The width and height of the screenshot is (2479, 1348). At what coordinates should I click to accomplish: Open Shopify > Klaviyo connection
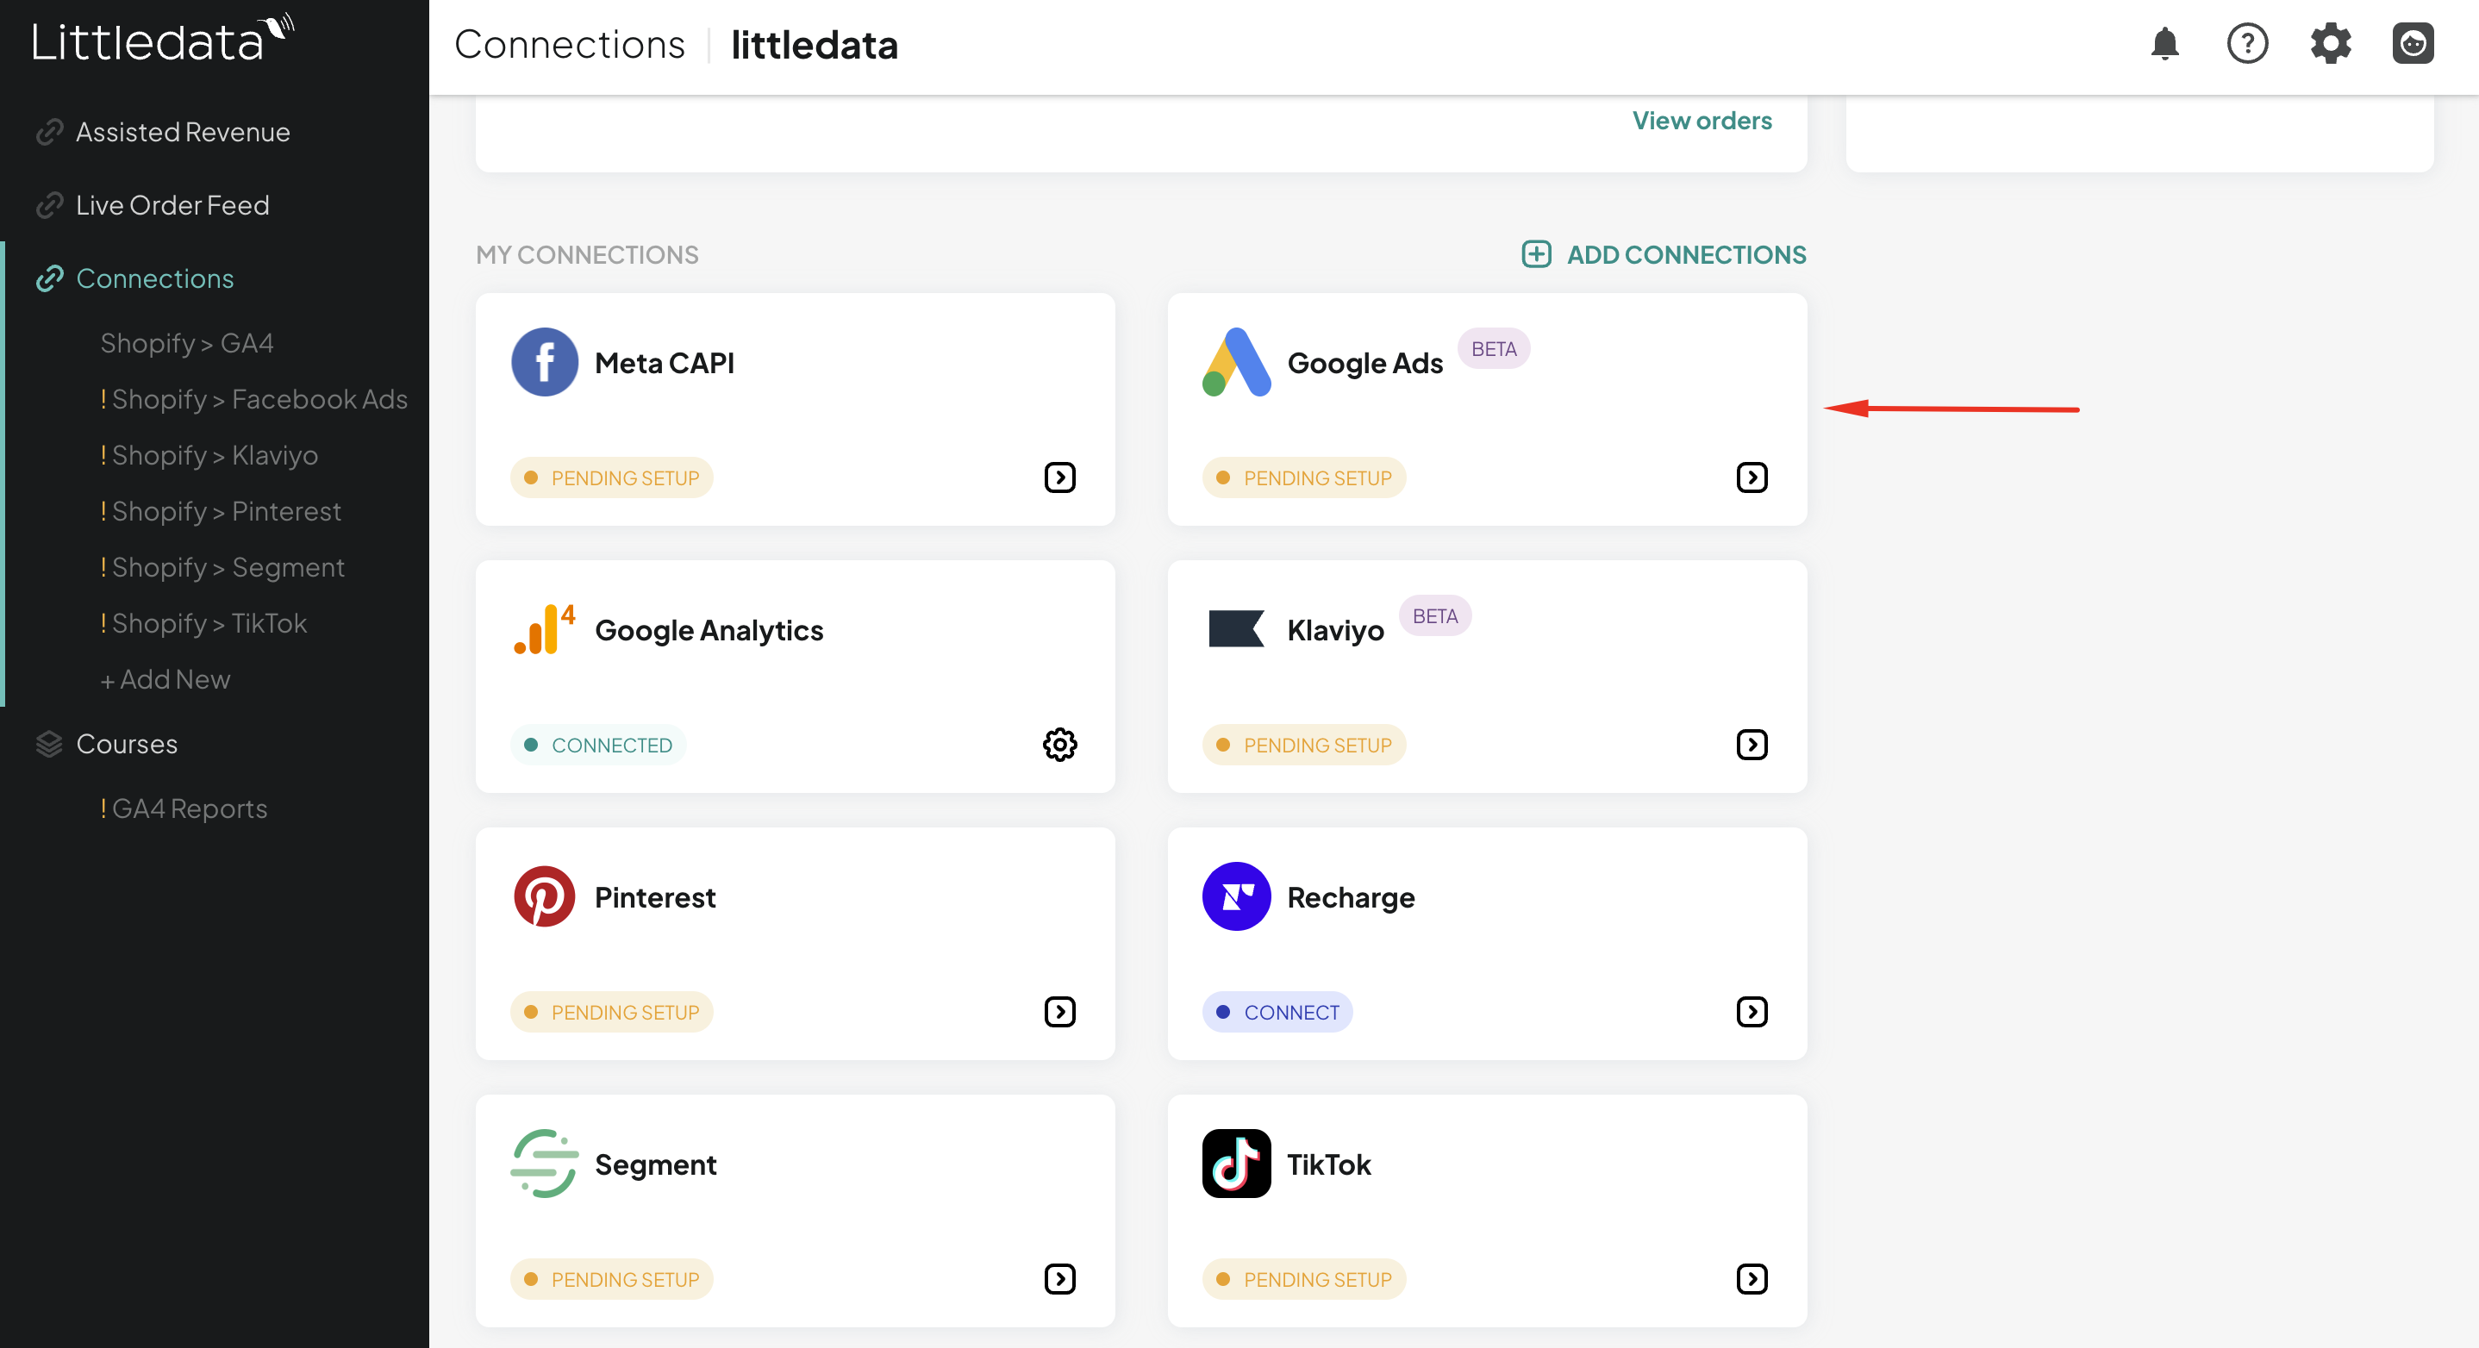coord(209,455)
